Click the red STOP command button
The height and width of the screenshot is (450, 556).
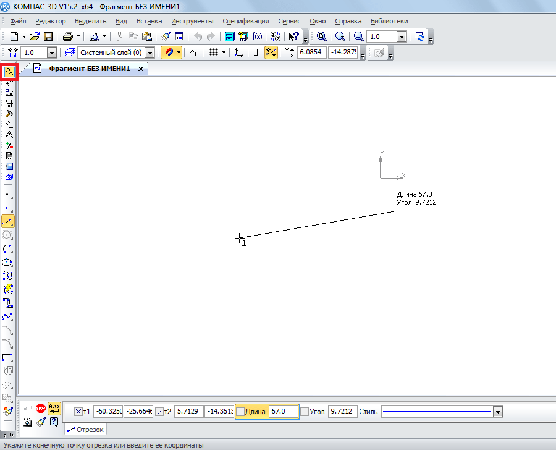[x=41, y=408]
